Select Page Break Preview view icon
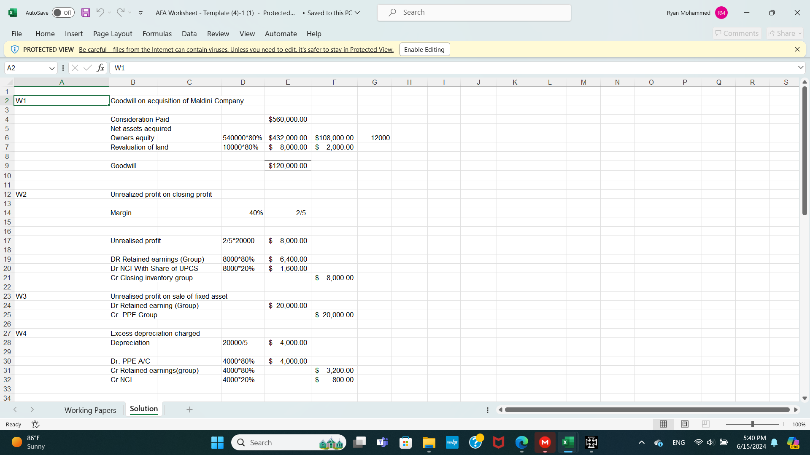The image size is (810, 455). pyautogui.click(x=705, y=424)
